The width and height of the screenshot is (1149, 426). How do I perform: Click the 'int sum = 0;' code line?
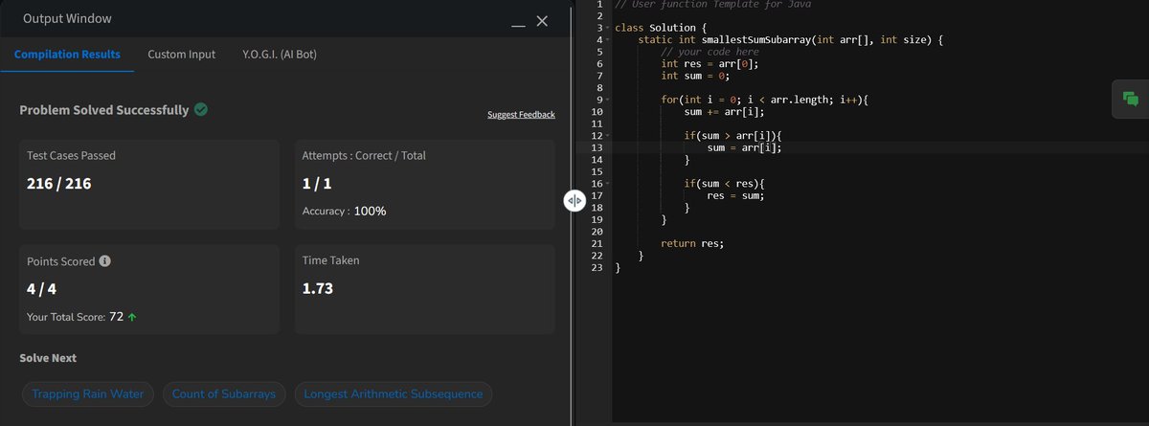click(x=695, y=76)
